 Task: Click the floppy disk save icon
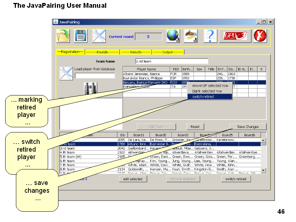click(81, 36)
